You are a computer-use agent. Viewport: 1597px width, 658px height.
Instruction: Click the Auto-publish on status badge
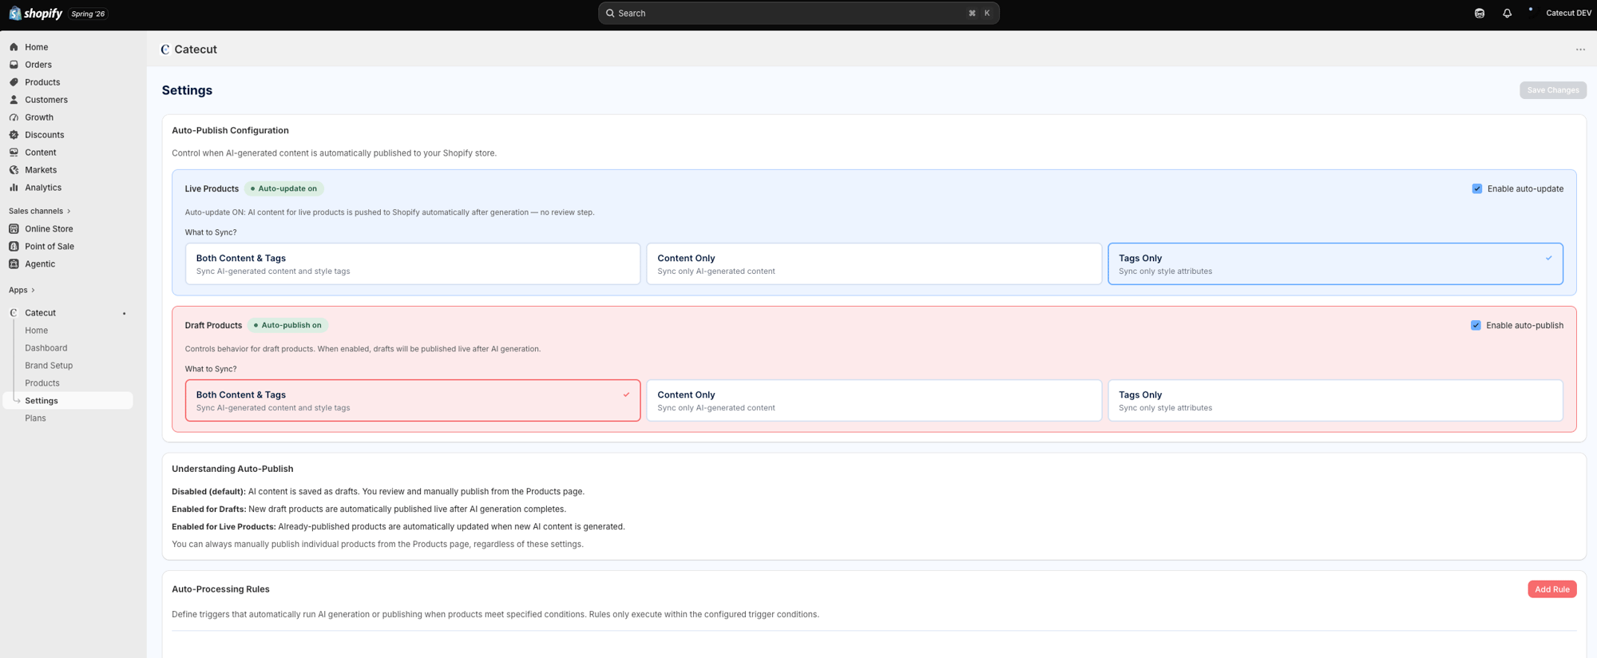click(x=287, y=325)
